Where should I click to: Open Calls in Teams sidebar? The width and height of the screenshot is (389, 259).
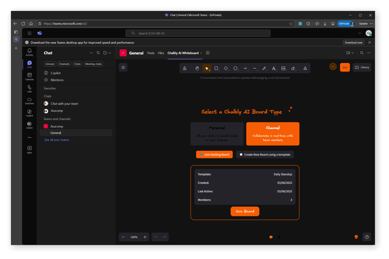click(29, 88)
